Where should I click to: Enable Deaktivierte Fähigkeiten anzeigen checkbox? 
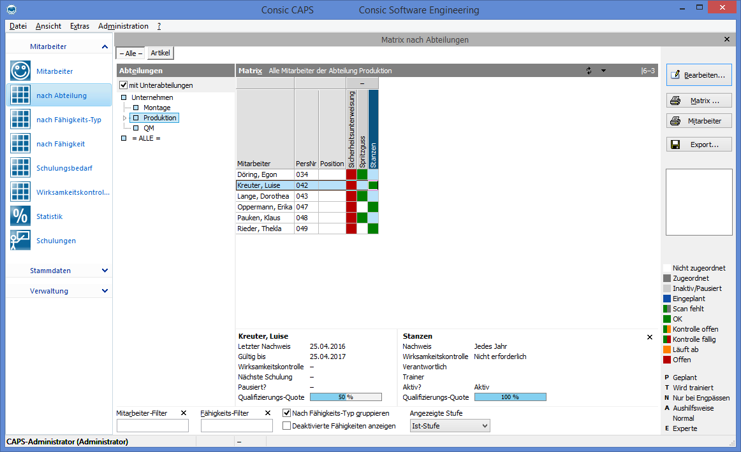coord(287,426)
